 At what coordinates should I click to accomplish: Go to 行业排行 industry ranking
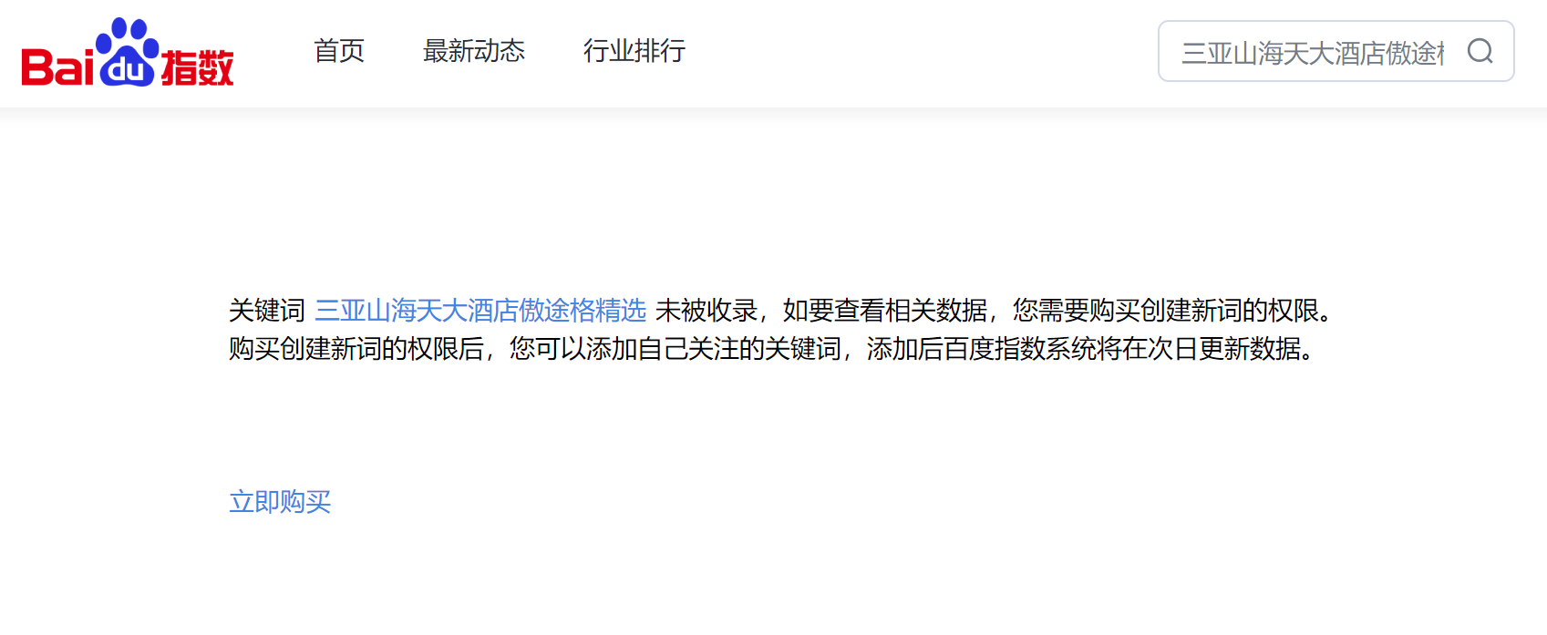coord(634,51)
